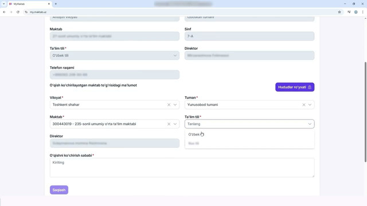The width and height of the screenshot is (367, 206).
Task: Open the browser profile icon
Action: point(356,12)
